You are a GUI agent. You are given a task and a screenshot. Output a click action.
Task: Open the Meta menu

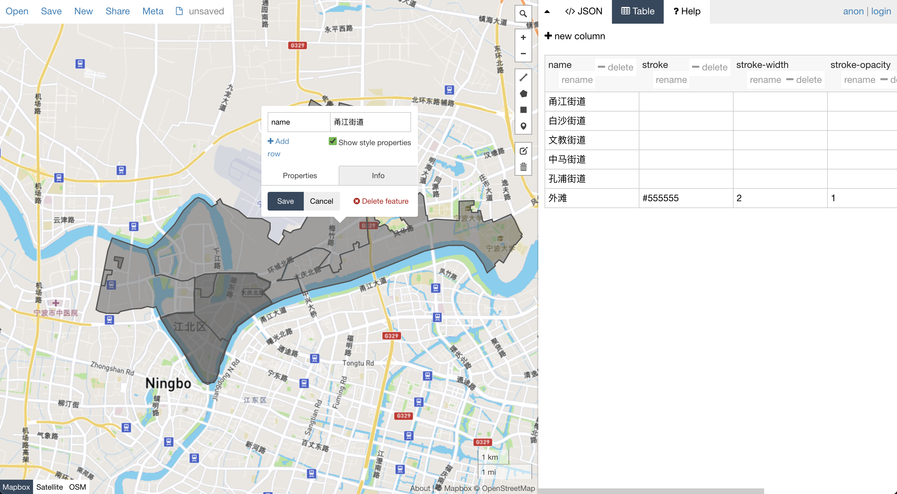pyautogui.click(x=153, y=11)
